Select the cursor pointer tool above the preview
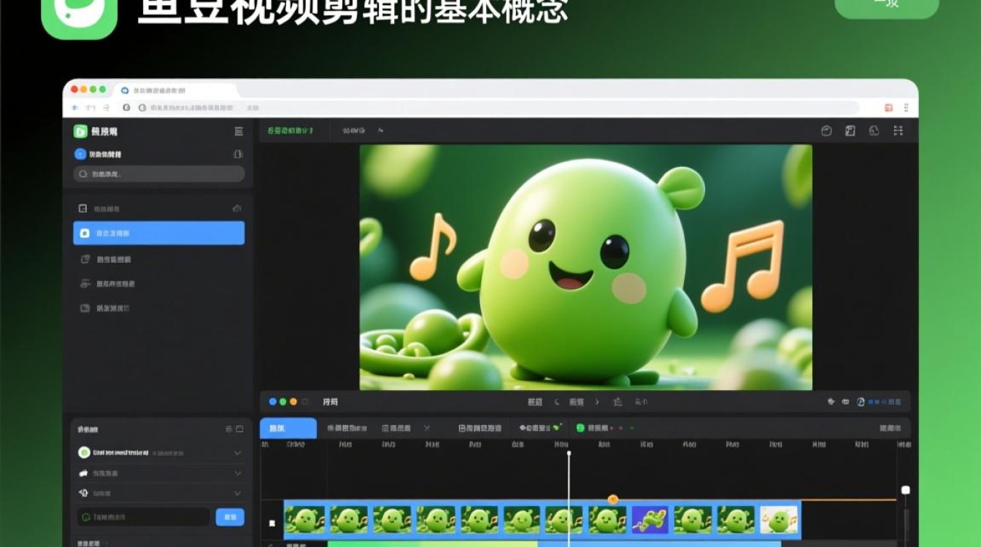 coord(380,131)
